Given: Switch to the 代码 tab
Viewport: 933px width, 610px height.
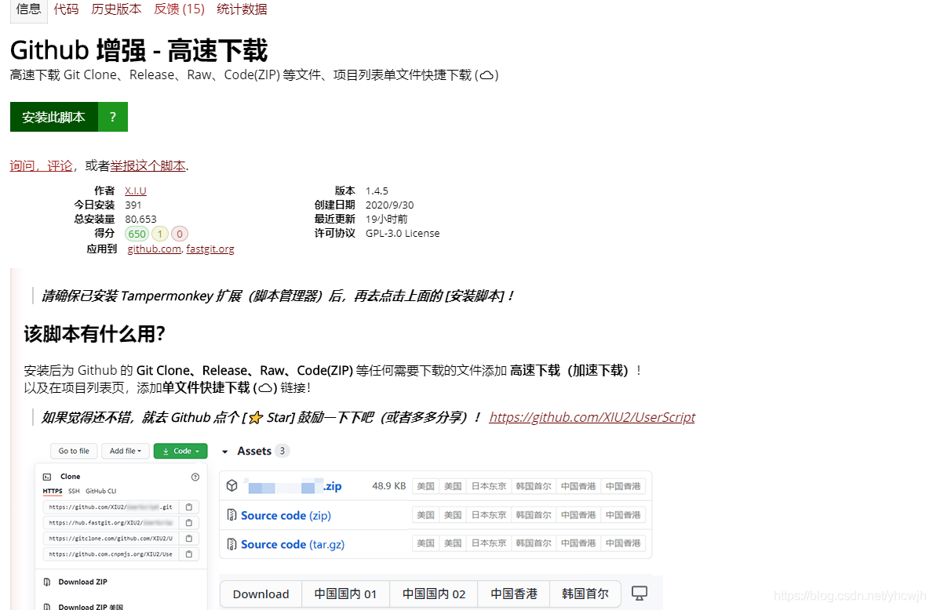Looking at the screenshot, I should (x=66, y=9).
